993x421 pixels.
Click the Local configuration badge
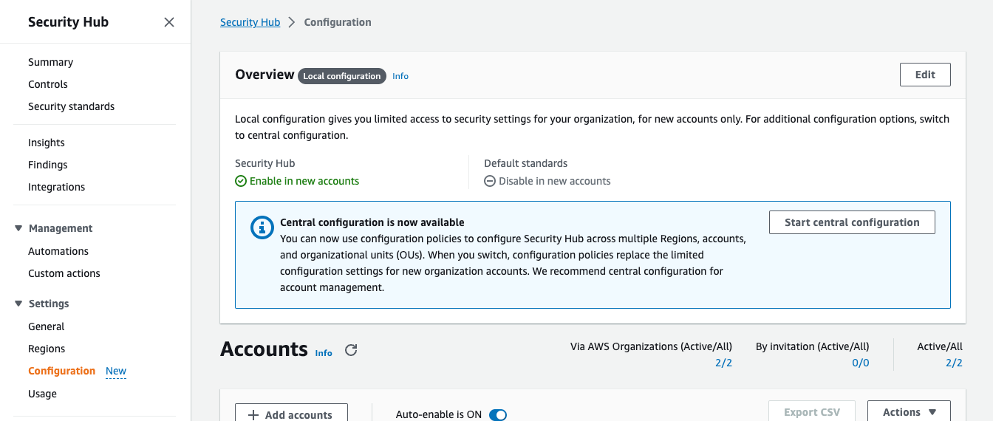coord(342,76)
